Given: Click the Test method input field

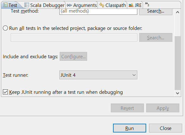Looking at the screenshot, I should pyautogui.click(x=98, y=11).
